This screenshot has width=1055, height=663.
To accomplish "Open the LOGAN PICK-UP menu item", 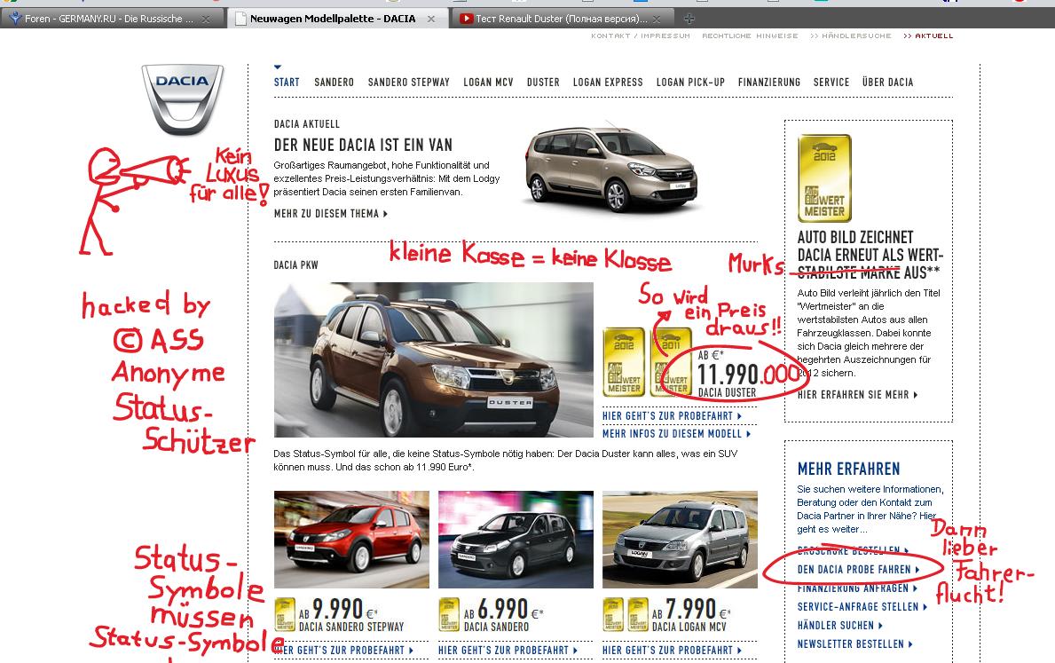I will click(690, 83).
